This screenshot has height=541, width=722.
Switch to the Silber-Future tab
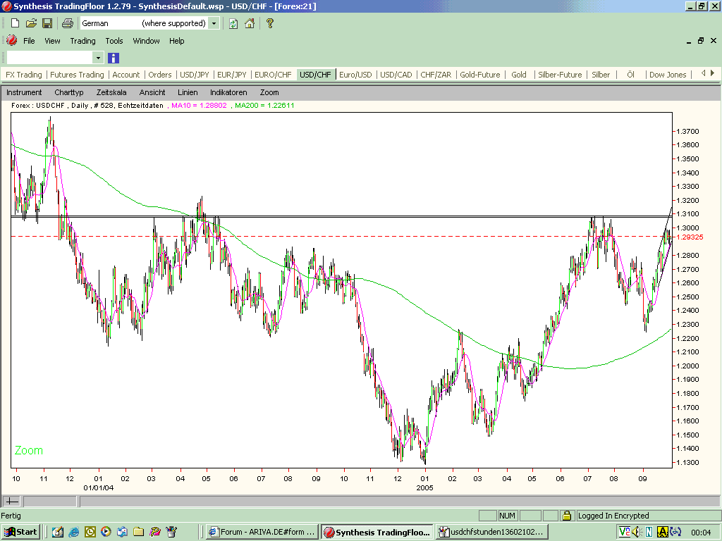[560, 75]
